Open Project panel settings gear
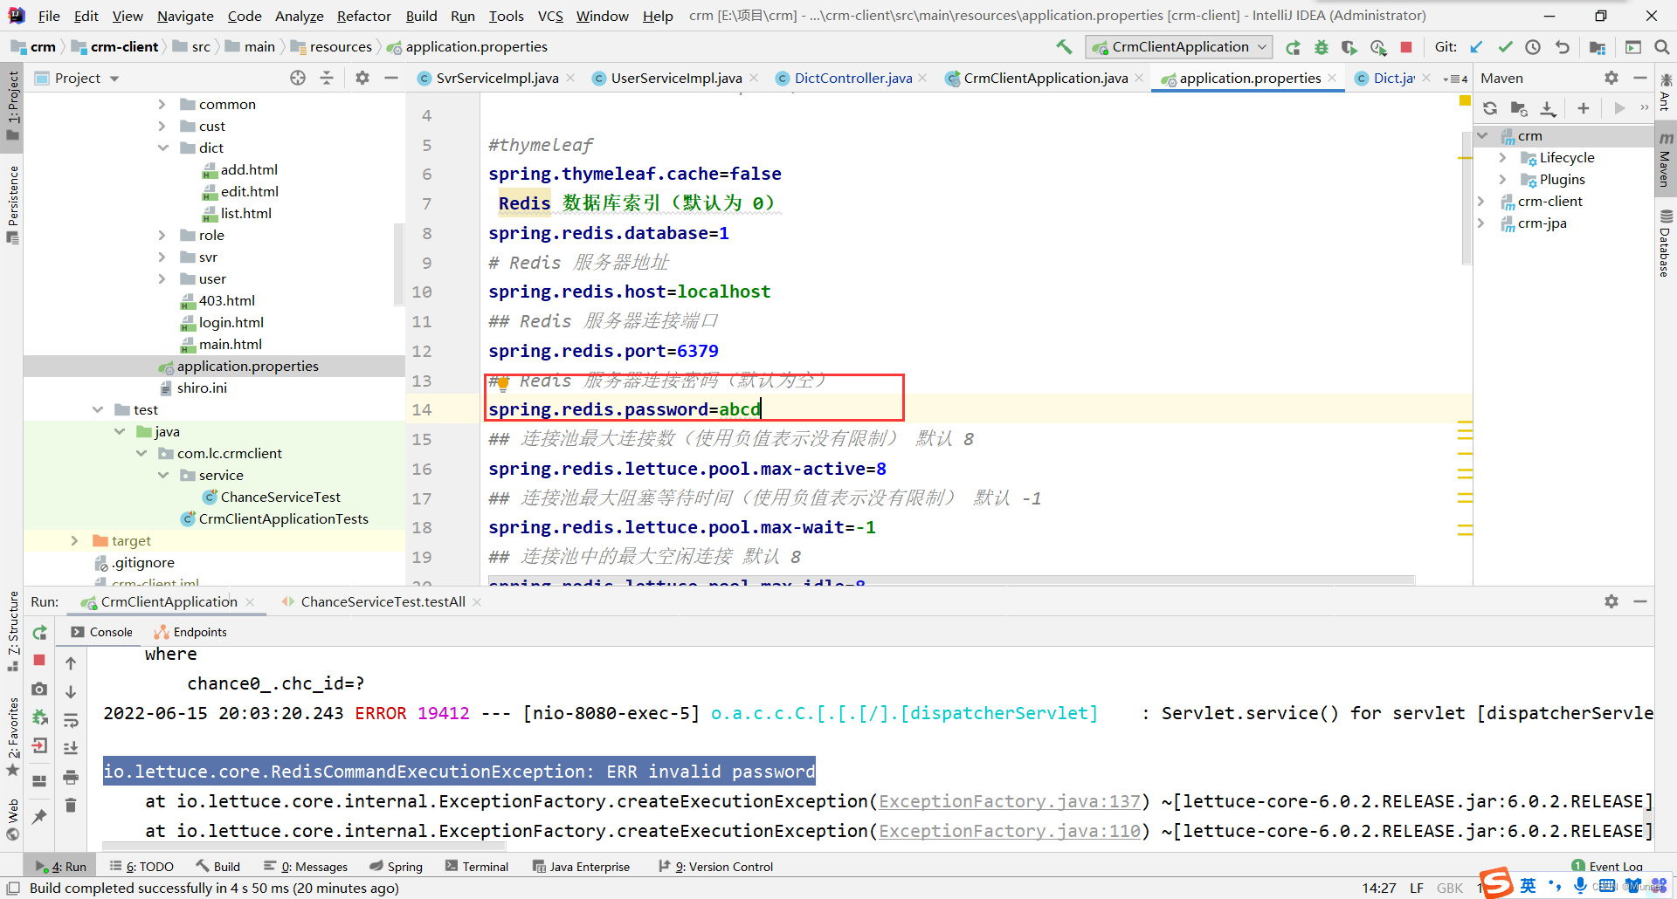 pos(362,78)
